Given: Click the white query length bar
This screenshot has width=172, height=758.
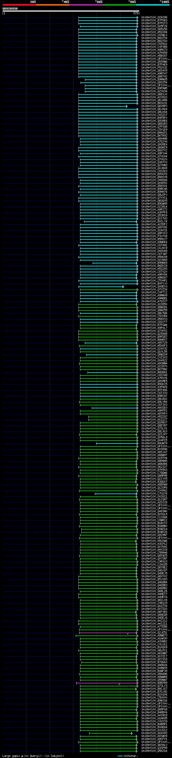Looking at the screenshot, I should pyautogui.click(x=71, y=11).
